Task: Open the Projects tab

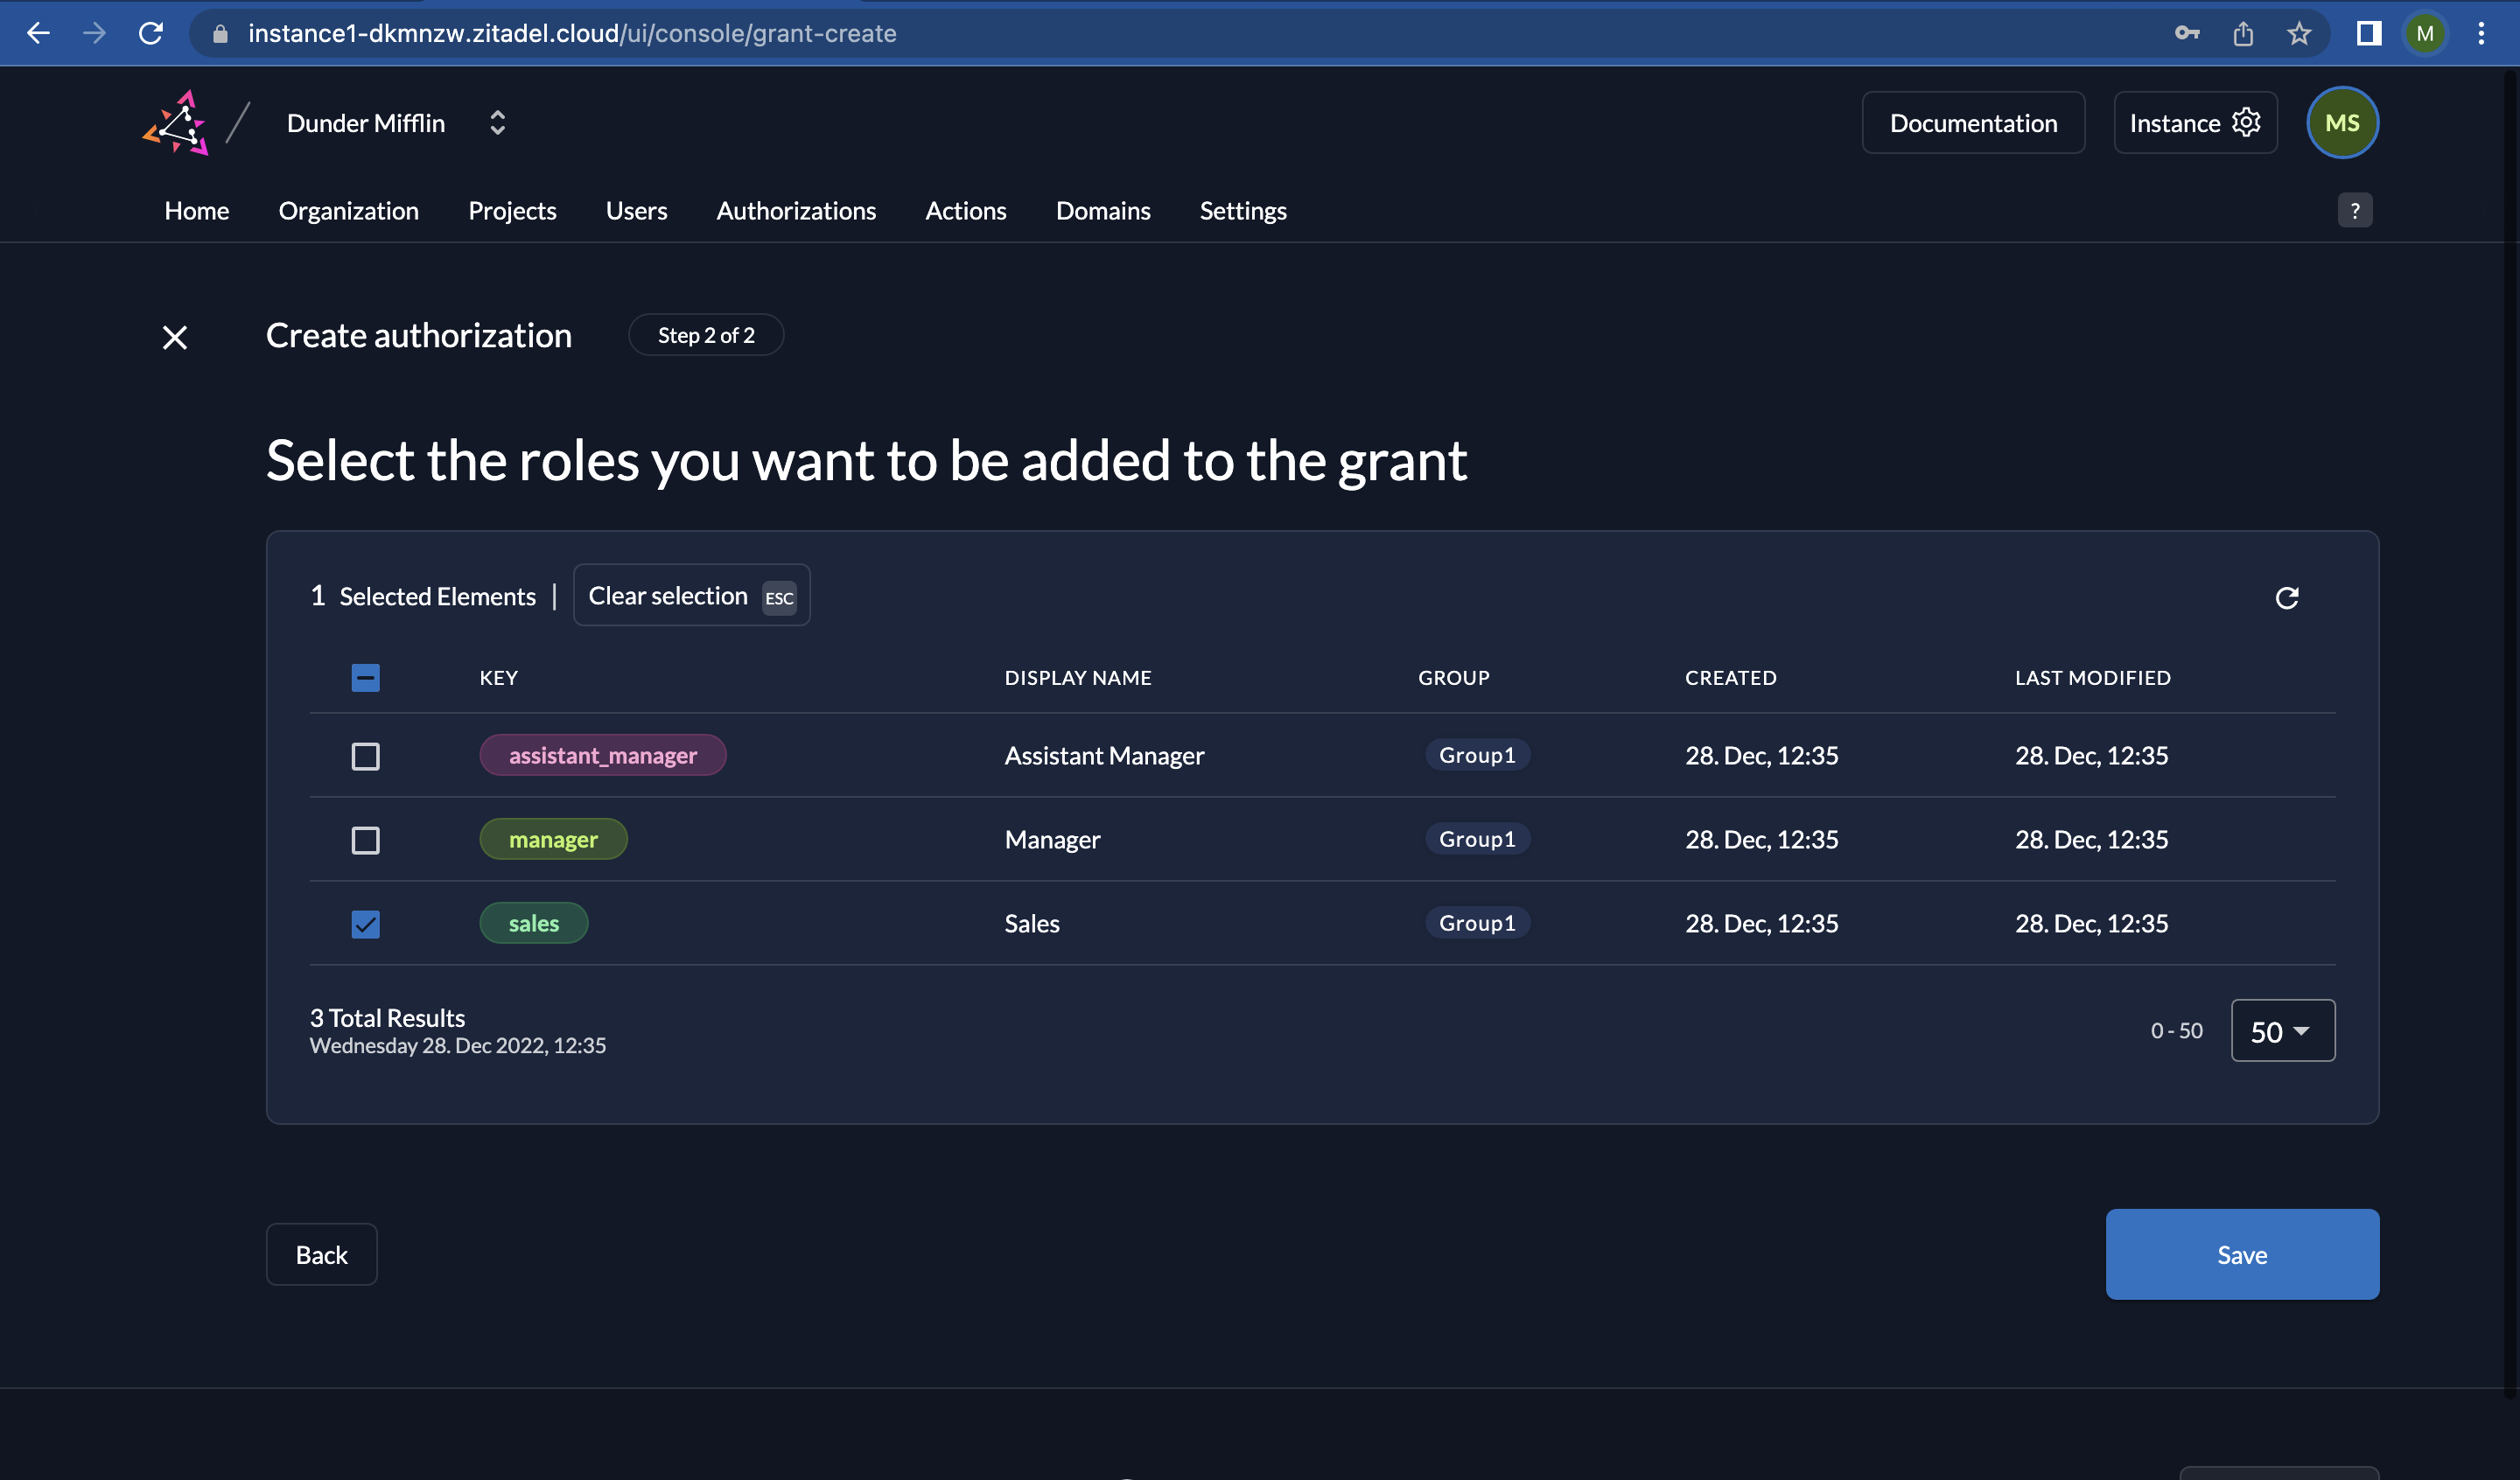Action: (x=511, y=211)
